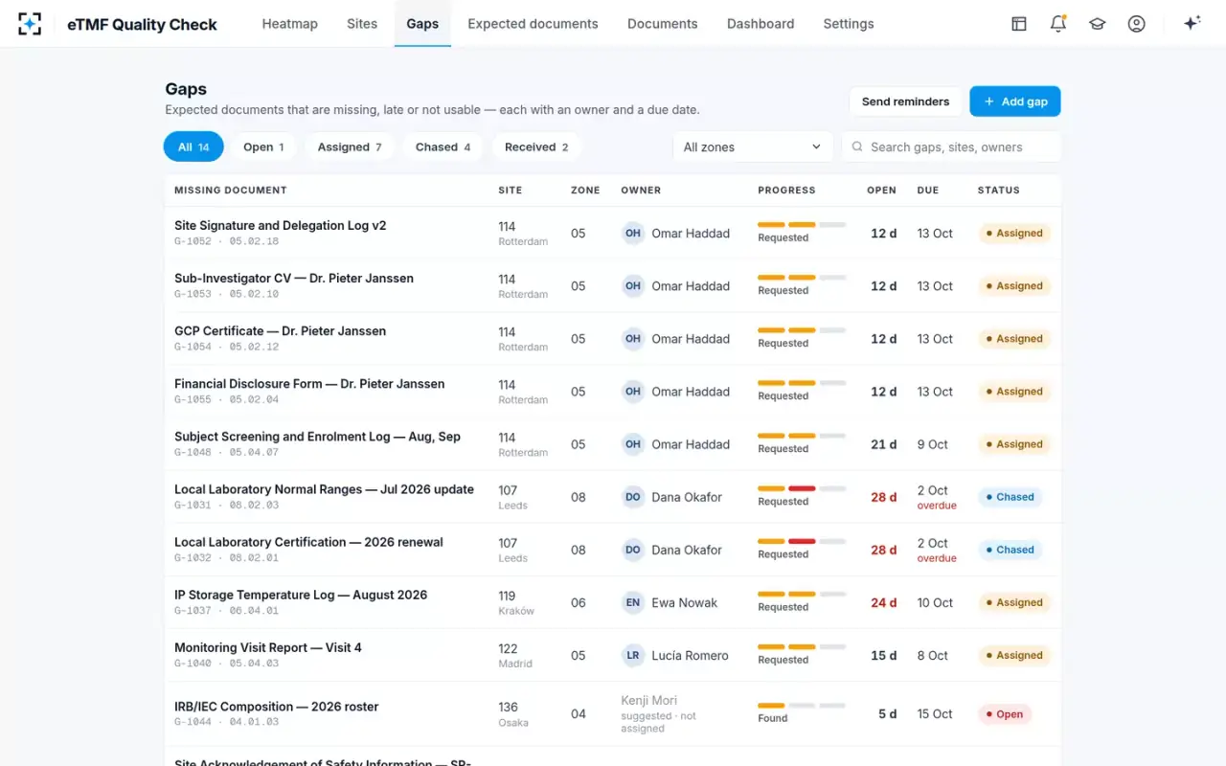Click progress bar for IRB/IEC Composition row
This screenshot has height=766, width=1226.
coord(802,706)
